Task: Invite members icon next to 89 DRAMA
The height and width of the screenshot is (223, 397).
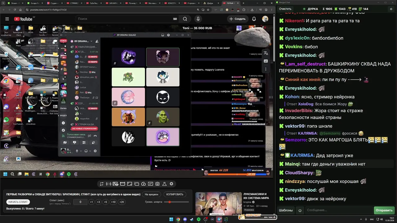Action: click(x=97, y=41)
